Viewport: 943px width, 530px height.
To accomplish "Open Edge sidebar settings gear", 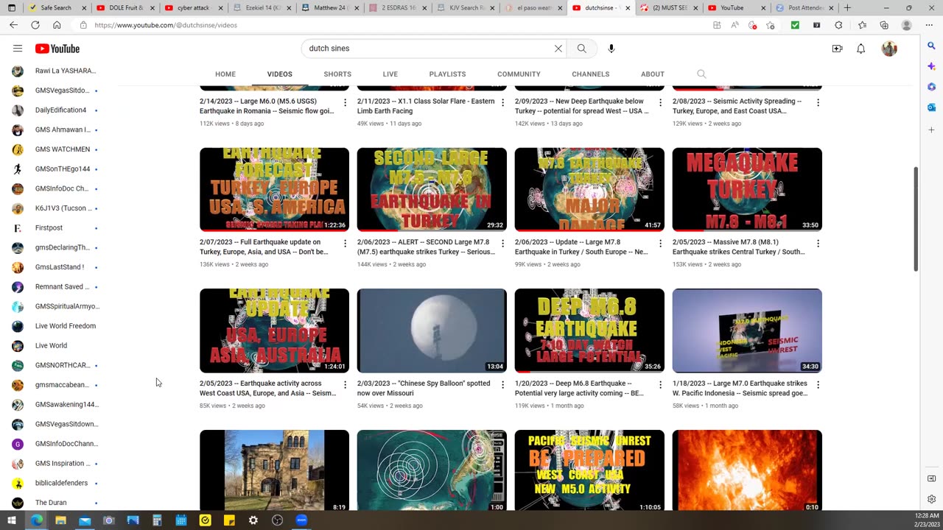I will coord(931,499).
